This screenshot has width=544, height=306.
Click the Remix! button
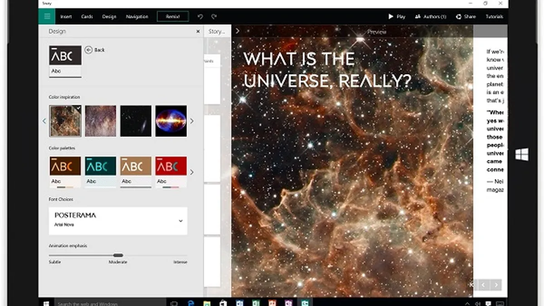[173, 17]
